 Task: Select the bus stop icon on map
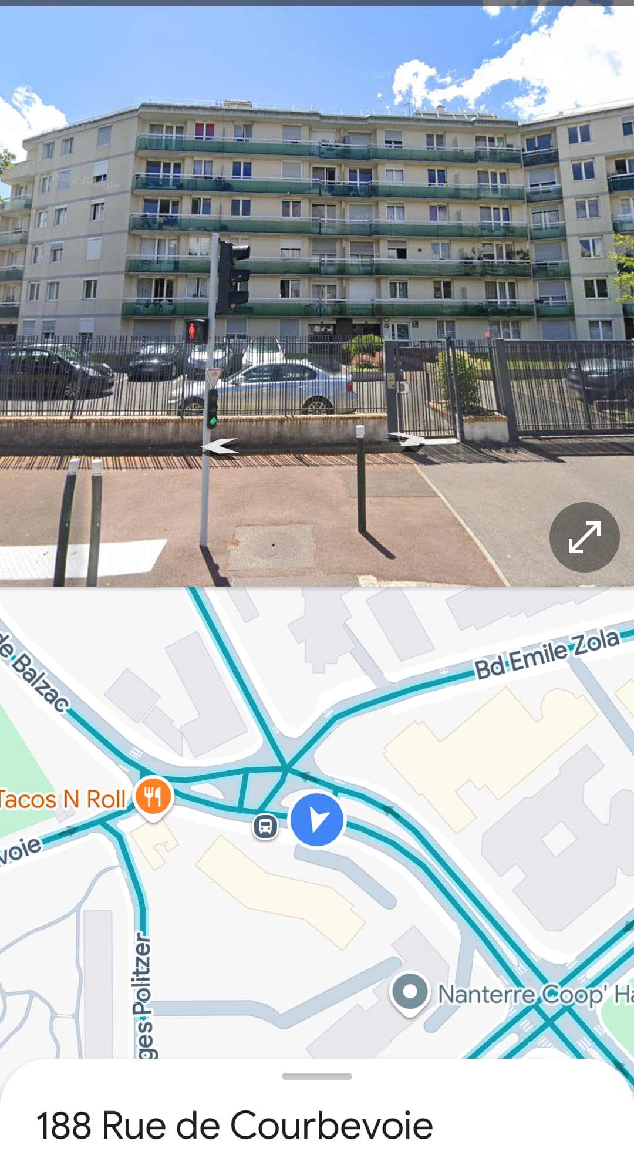265,826
